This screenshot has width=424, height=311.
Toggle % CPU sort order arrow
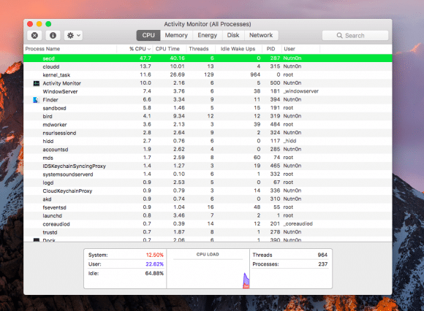pos(149,49)
